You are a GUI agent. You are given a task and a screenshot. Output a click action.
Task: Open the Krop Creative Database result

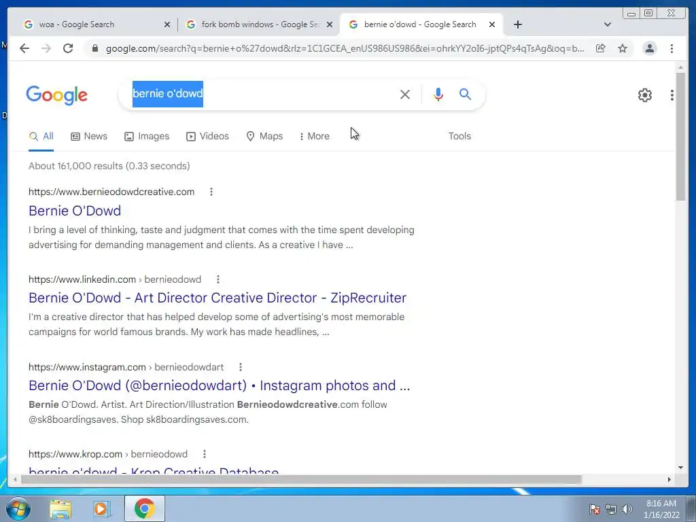pos(154,470)
